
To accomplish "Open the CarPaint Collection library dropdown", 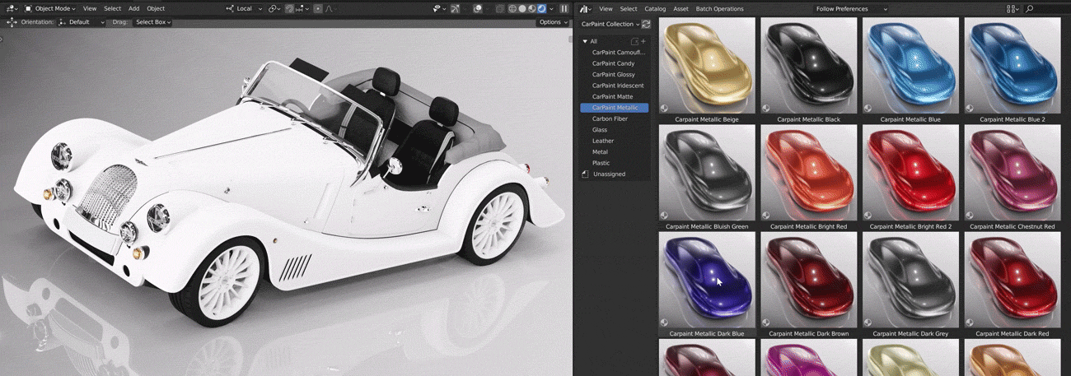I will click(x=610, y=24).
